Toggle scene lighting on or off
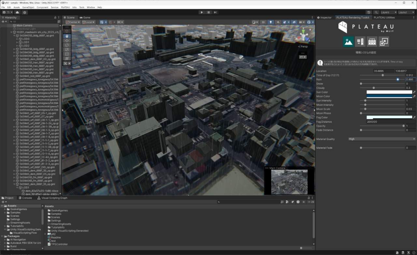 pos(270,22)
